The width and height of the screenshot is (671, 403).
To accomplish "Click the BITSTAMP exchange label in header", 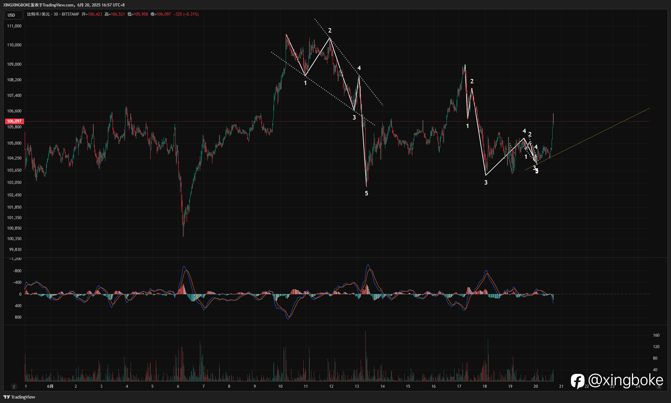I will [x=70, y=14].
